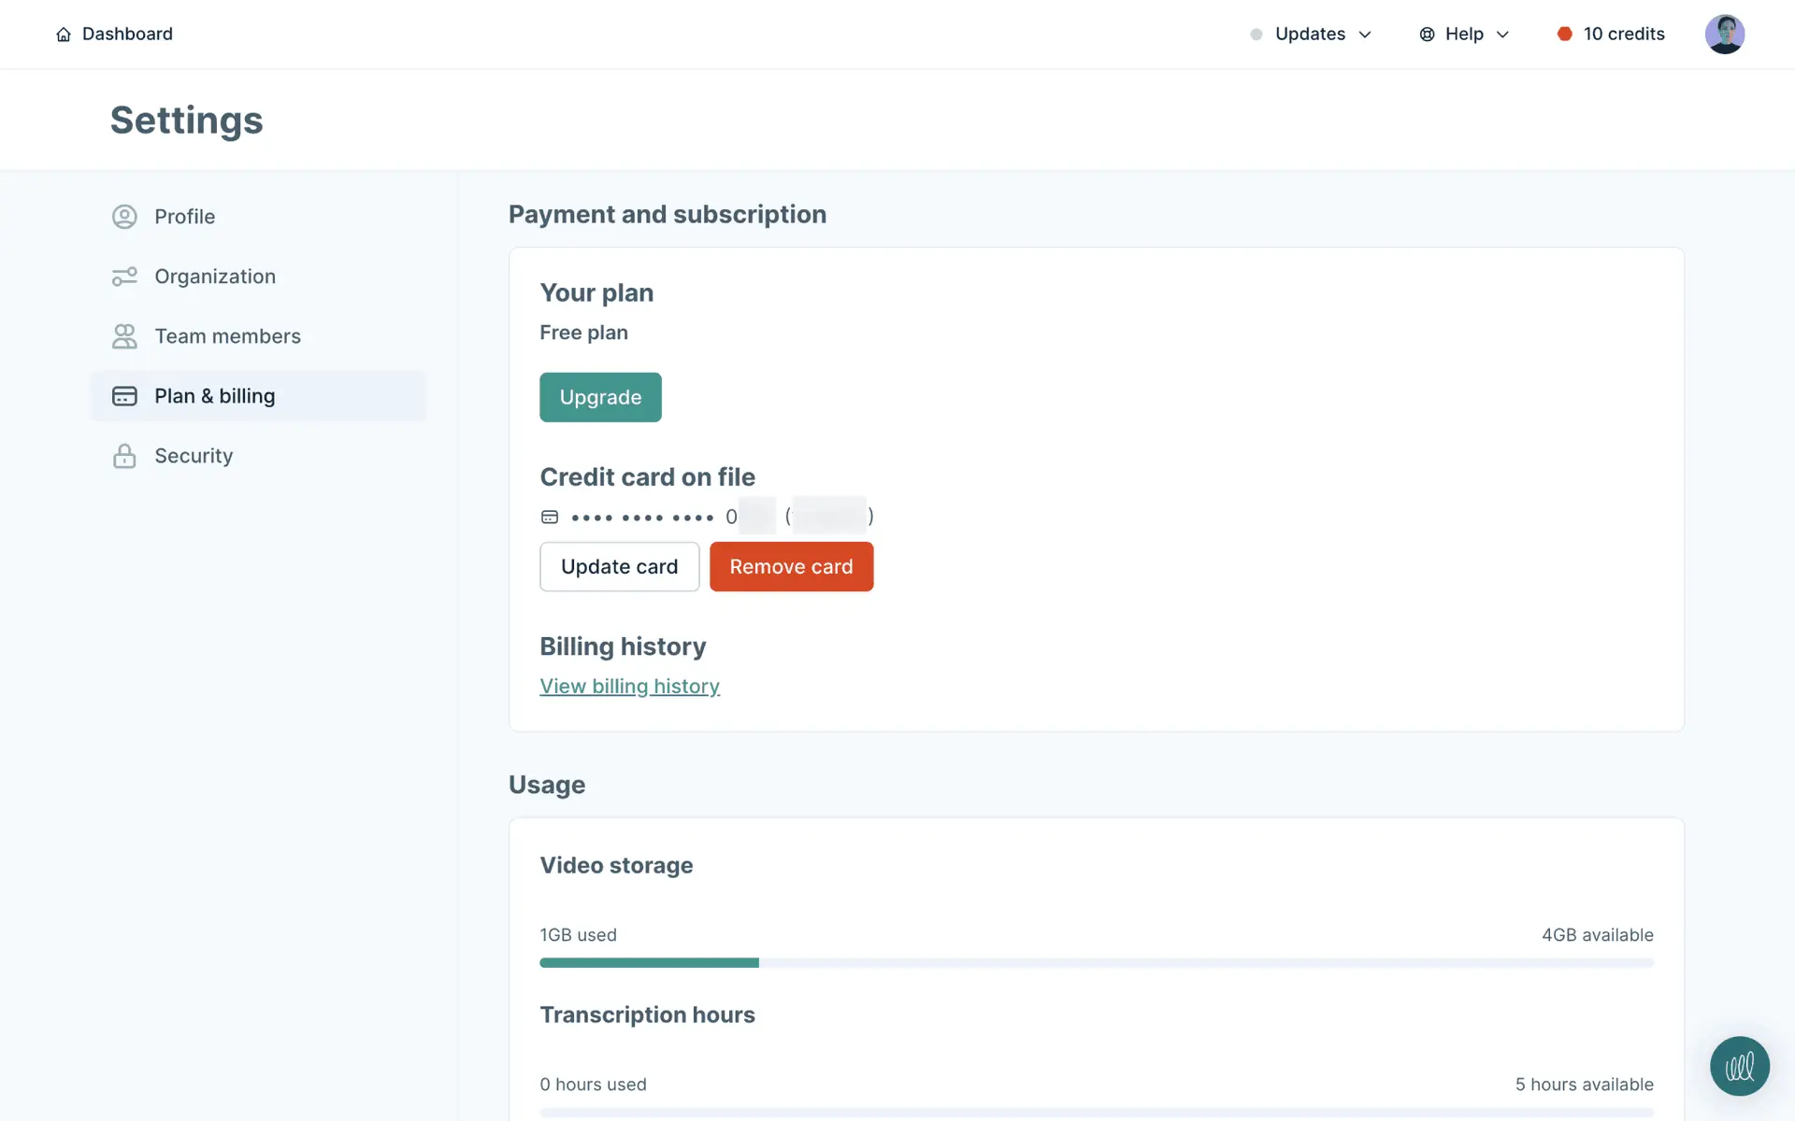Open the chat widget bubble icon

[x=1739, y=1066]
